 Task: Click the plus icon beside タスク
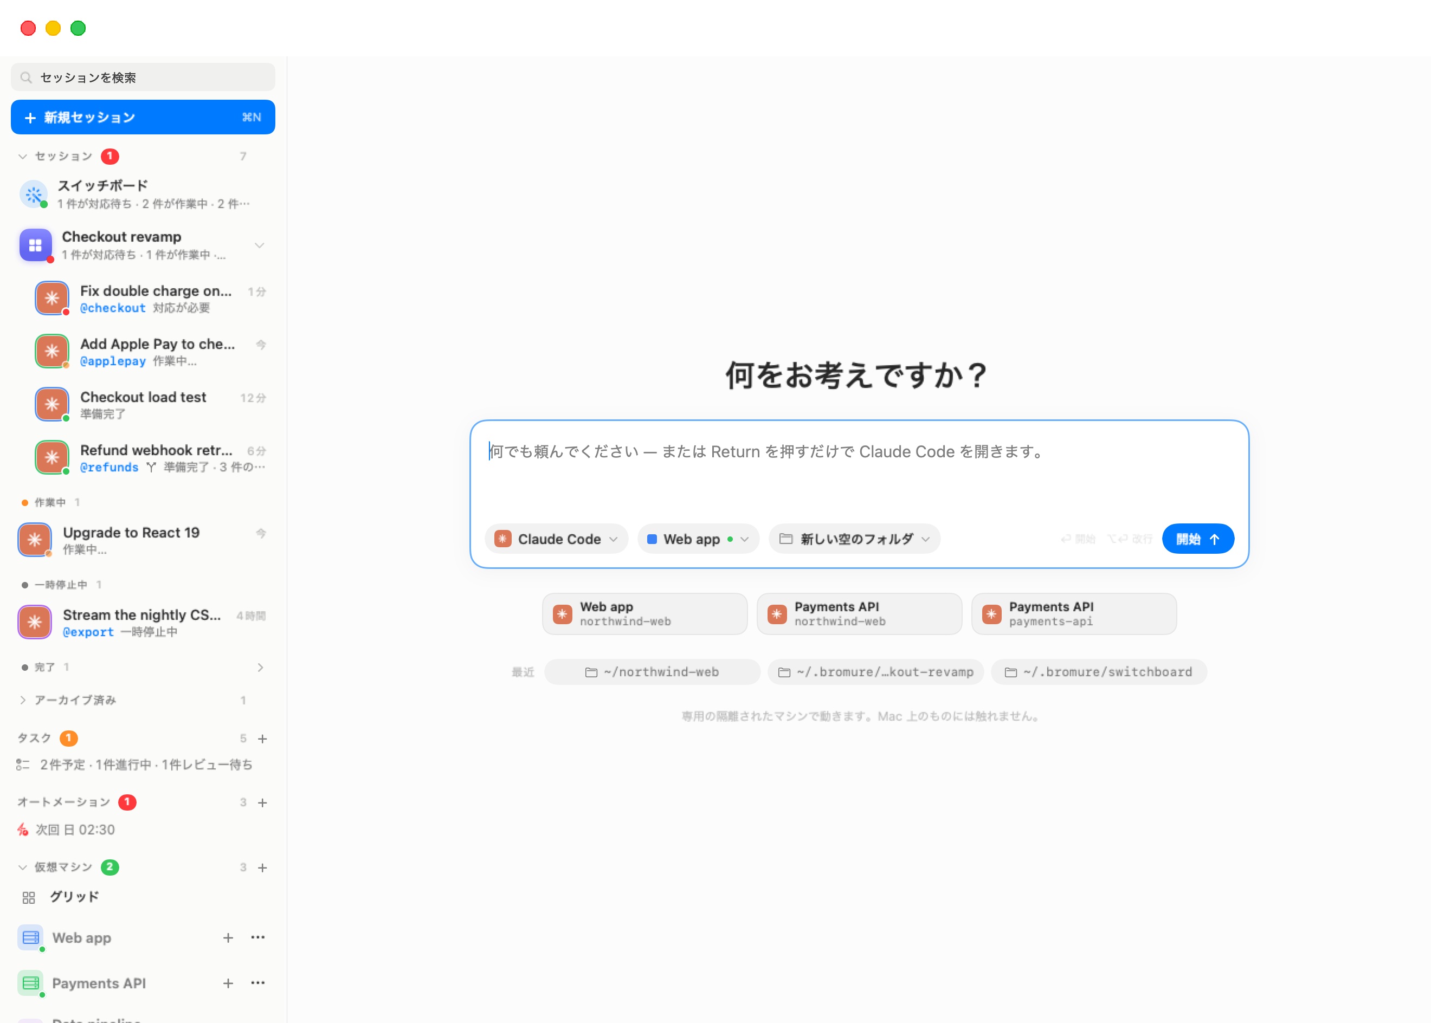click(x=263, y=739)
